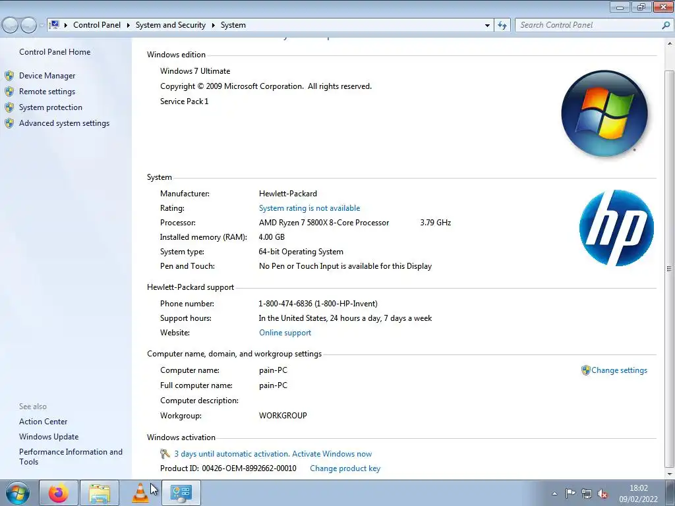Click the 'WORKGROUP' value
This screenshot has height=506, width=675.
(283, 416)
